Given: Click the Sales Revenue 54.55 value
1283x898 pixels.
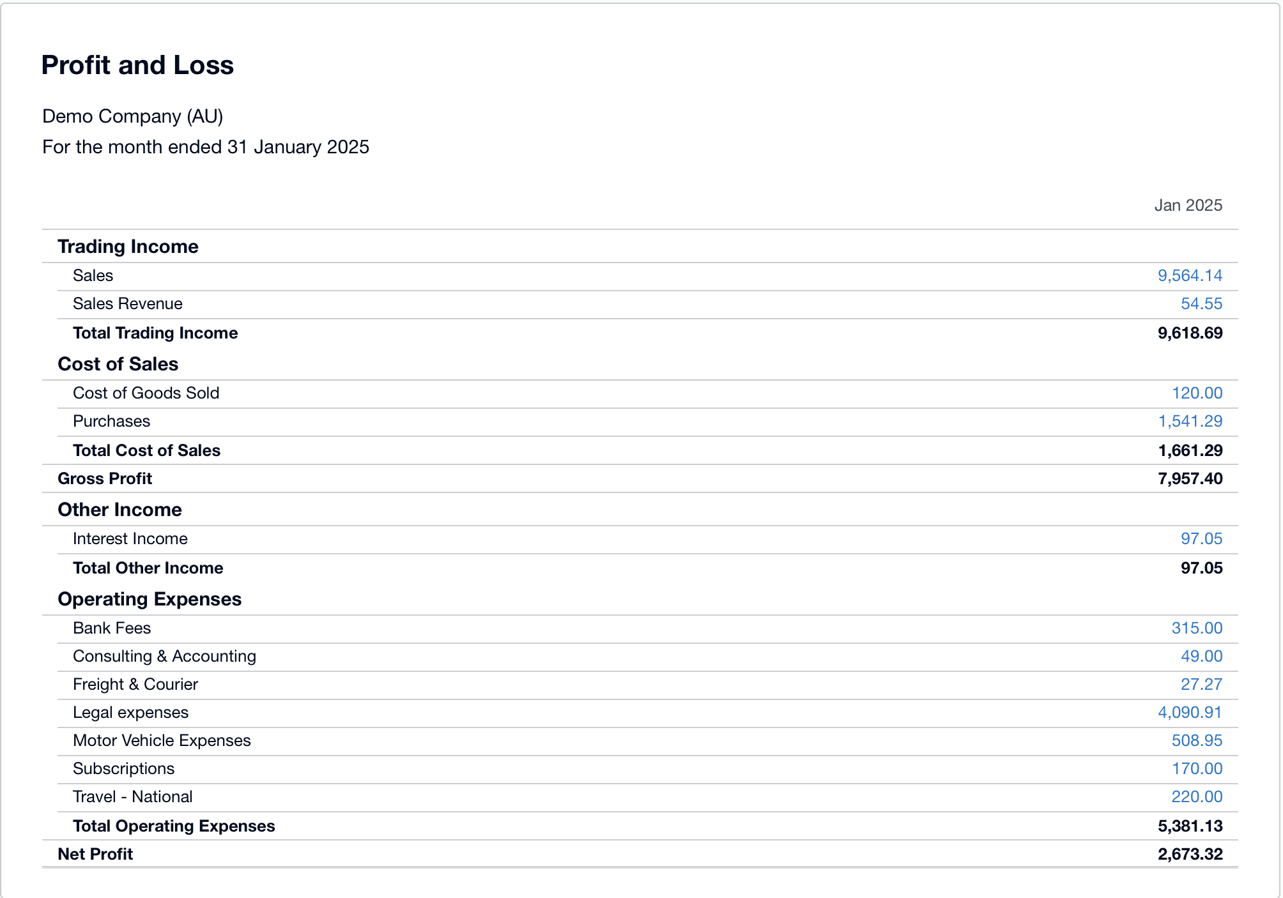Looking at the screenshot, I should [x=1201, y=303].
